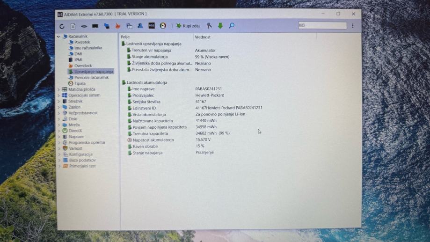Click the Išči search field
430x242 pixels.
point(322,26)
